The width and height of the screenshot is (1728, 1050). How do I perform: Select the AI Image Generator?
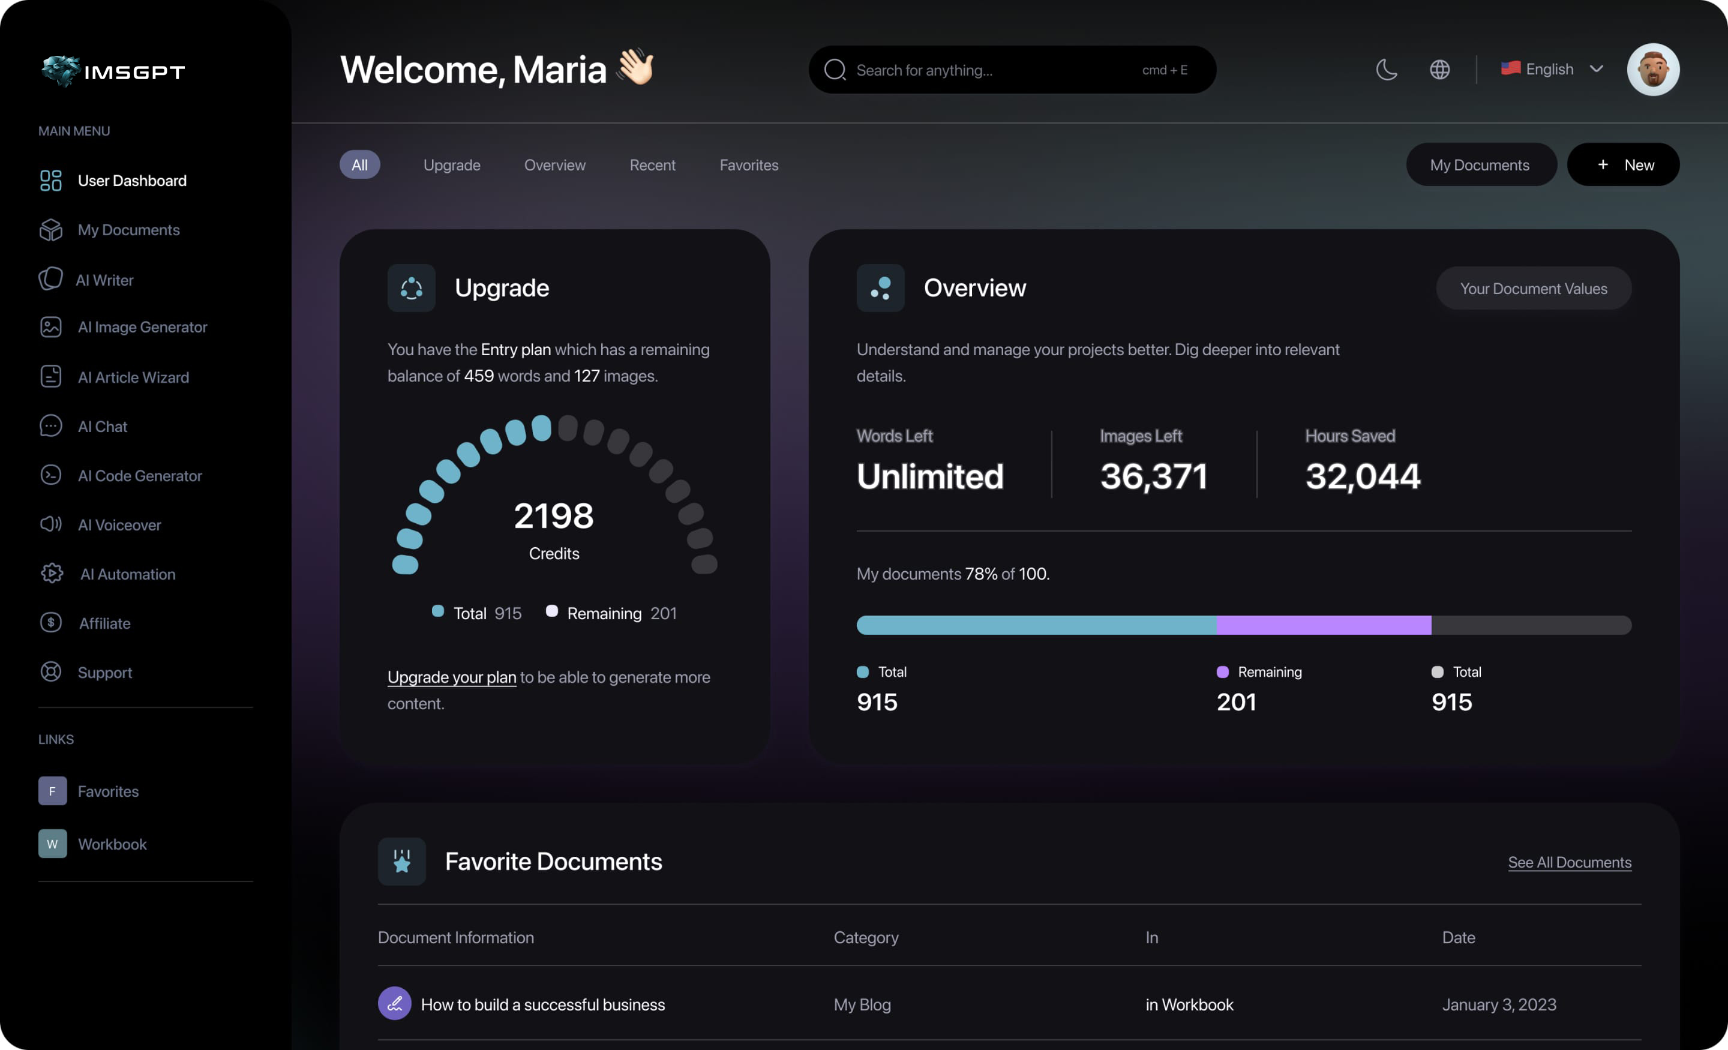point(142,327)
